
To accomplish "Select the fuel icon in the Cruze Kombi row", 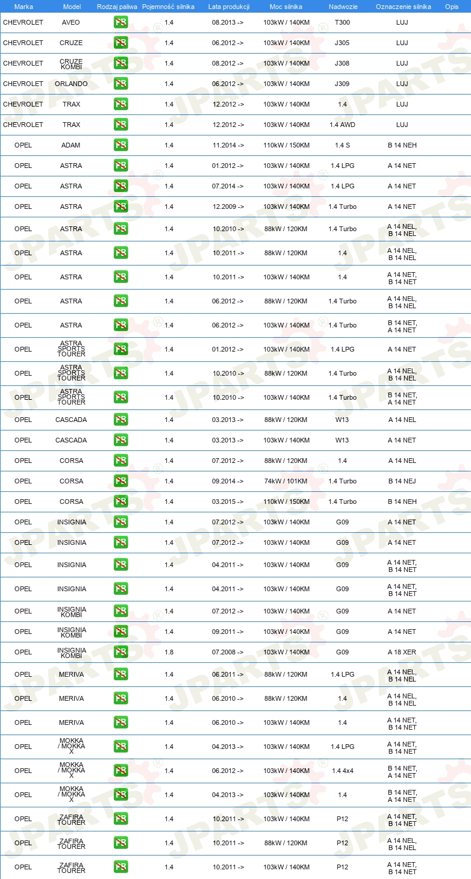I will 120,64.
